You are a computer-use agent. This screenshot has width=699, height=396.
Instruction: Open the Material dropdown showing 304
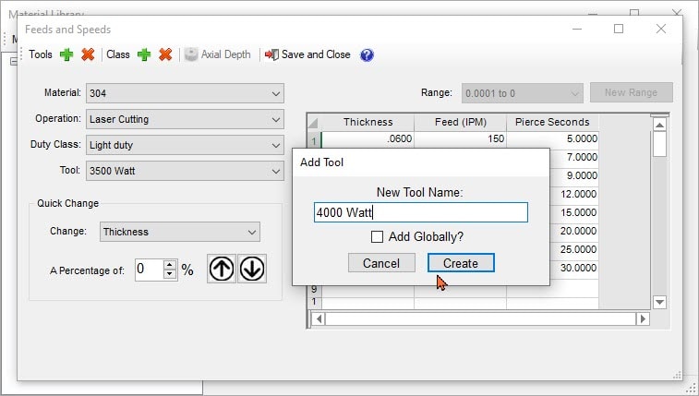185,93
